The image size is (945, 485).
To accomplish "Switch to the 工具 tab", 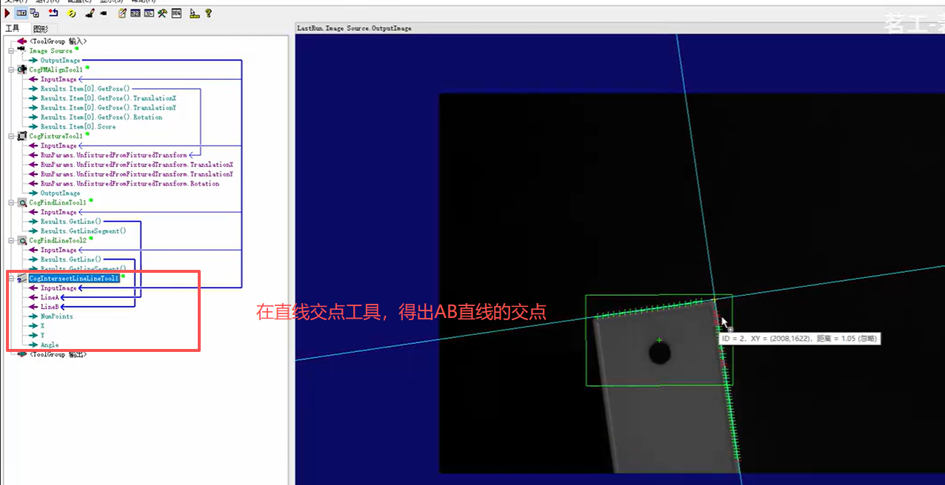I will point(13,28).
